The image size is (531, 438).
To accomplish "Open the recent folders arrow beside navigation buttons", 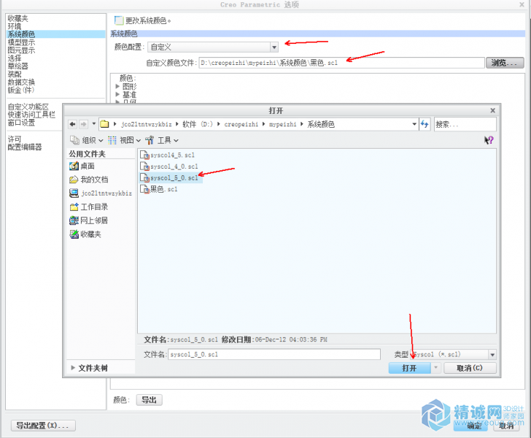I will coord(94,124).
